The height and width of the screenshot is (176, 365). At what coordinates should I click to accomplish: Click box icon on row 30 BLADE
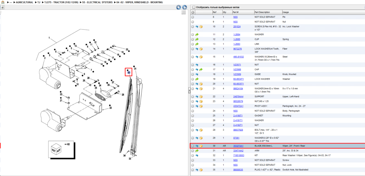(x=201, y=146)
